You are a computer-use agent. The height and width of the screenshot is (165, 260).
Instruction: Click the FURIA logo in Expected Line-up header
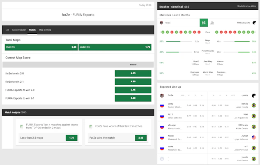(x=254, y=95)
